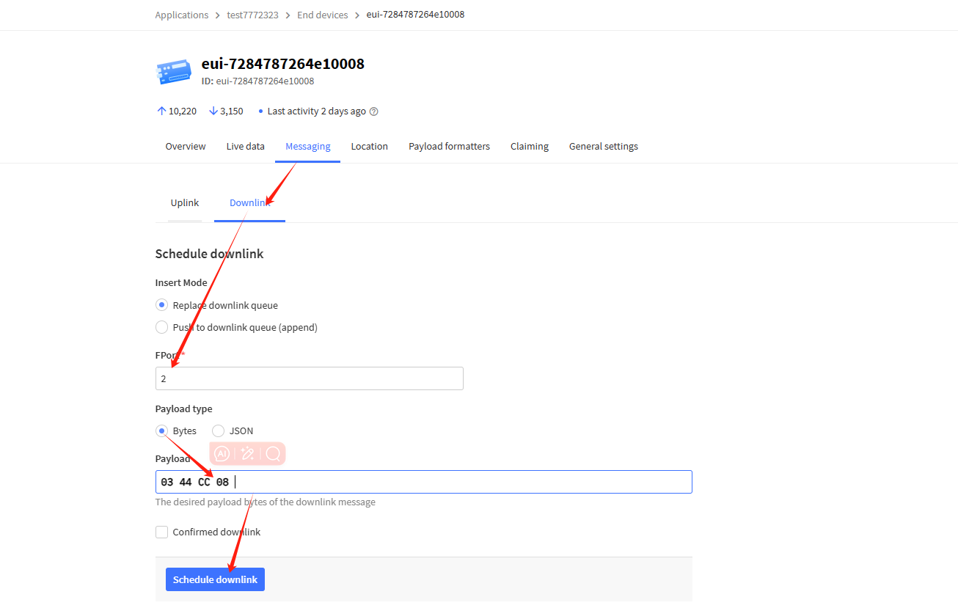
Task: Switch to the Payload formatters tab
Action: click(x=449, y=147)
